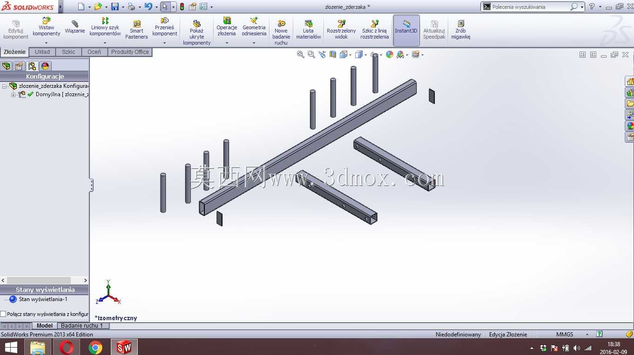The height and width of the screenshot is (355, 634).
Task: Switch to the ConfigurationManager panel icon
Action: point(32,66)
